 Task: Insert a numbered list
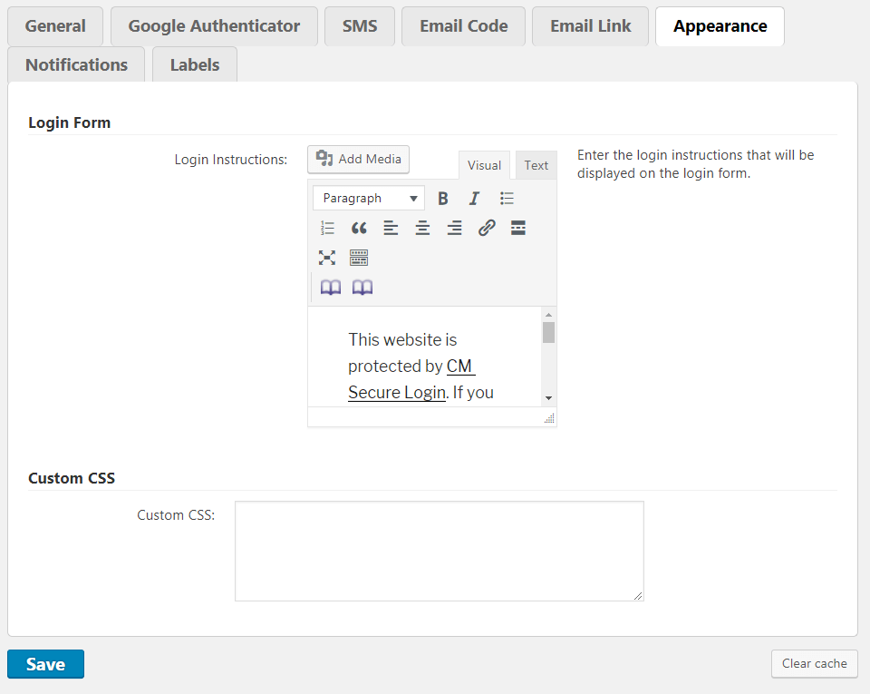click(x=327, y=228)
